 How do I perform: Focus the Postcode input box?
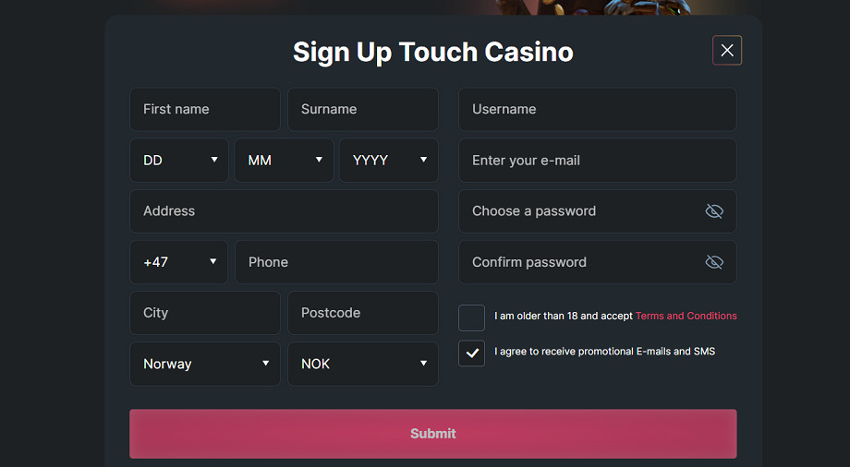tap(363, 313)
